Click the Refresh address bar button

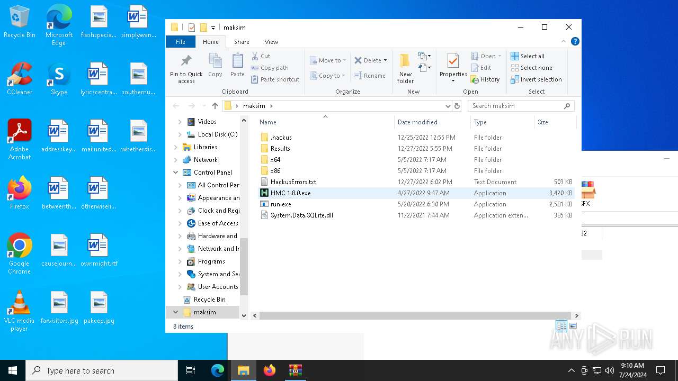pyautogui.click(x=457, y=106)
